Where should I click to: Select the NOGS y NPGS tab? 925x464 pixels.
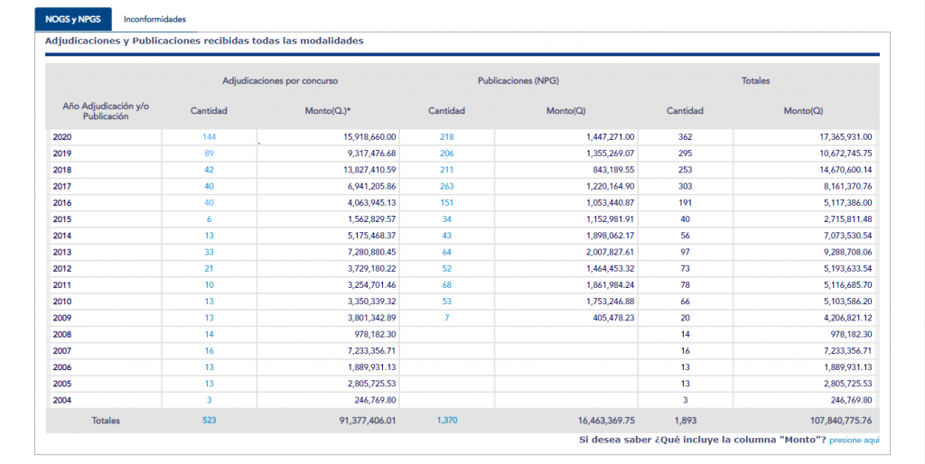(72, 18)
